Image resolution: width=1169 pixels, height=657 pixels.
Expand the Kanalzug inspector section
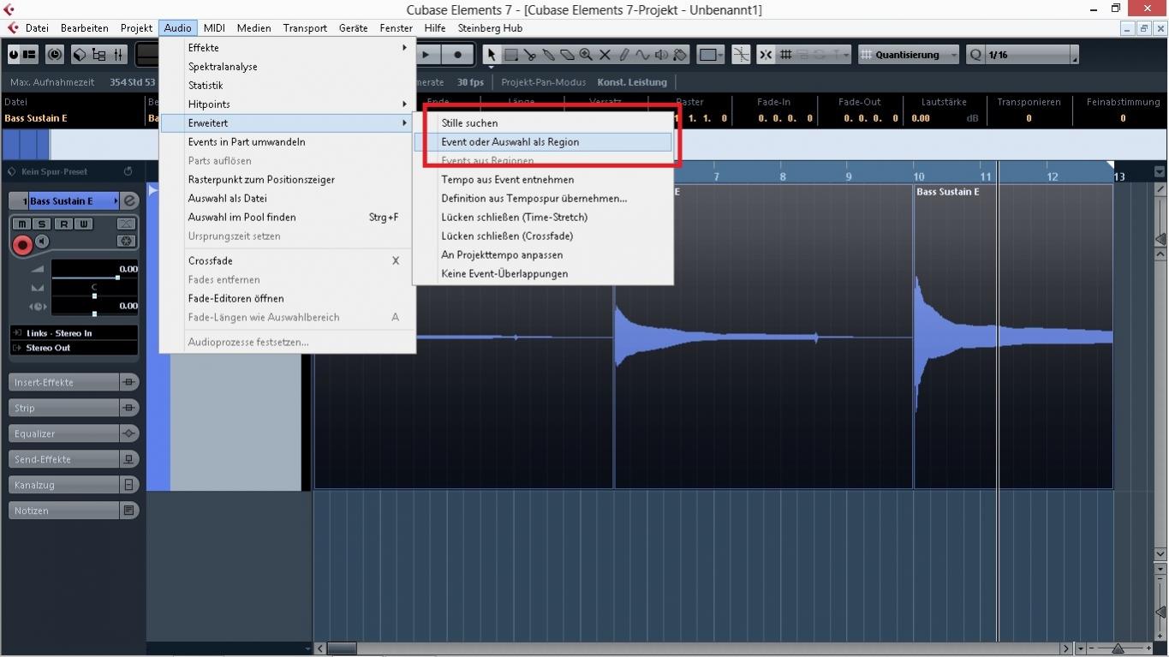[x=63, y=485]
